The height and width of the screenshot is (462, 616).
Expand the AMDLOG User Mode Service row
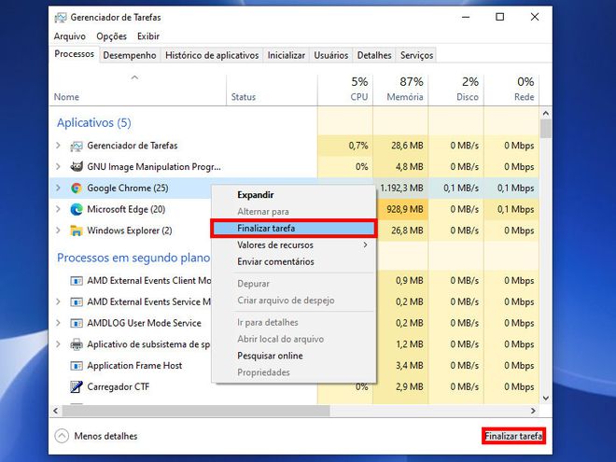pyautogui.click(x=58, y=323)
